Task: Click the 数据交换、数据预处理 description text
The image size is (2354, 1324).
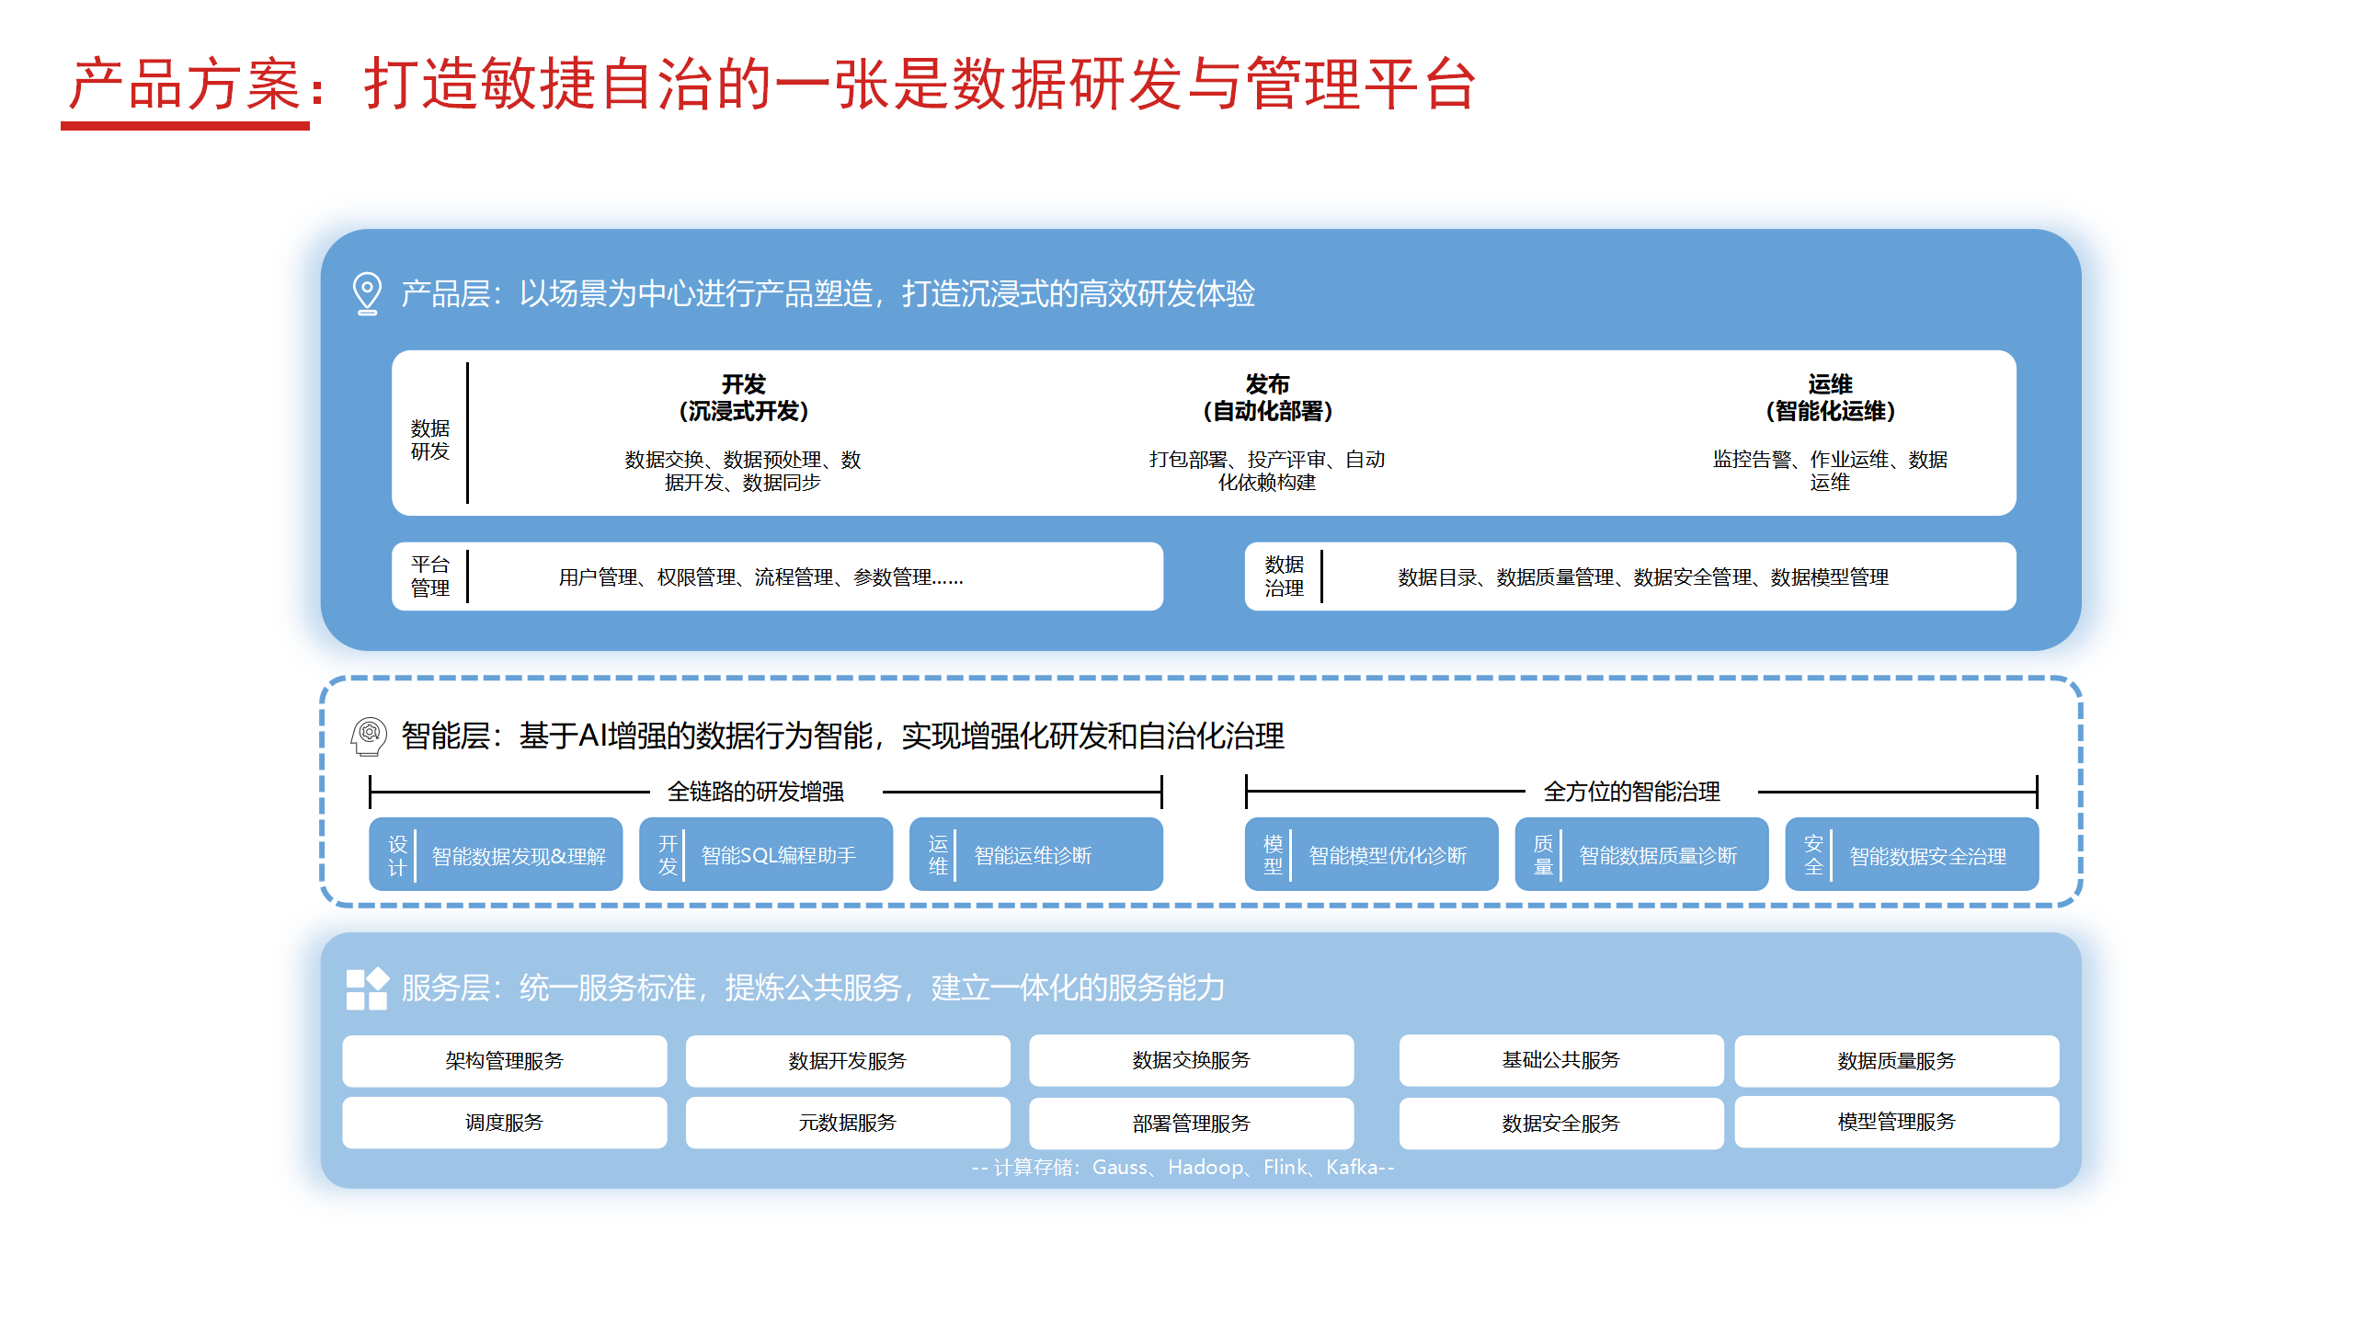Action: coord(743,471)
